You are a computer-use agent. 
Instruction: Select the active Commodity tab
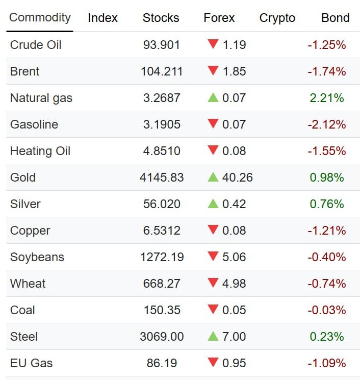[40, 18]
